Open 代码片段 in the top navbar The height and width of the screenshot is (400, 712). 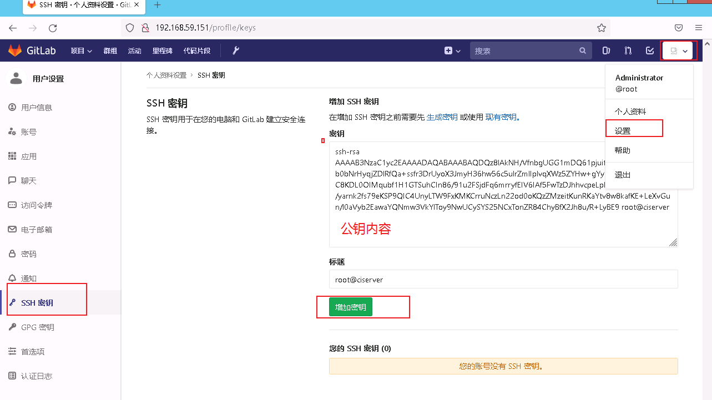[197, 50]
